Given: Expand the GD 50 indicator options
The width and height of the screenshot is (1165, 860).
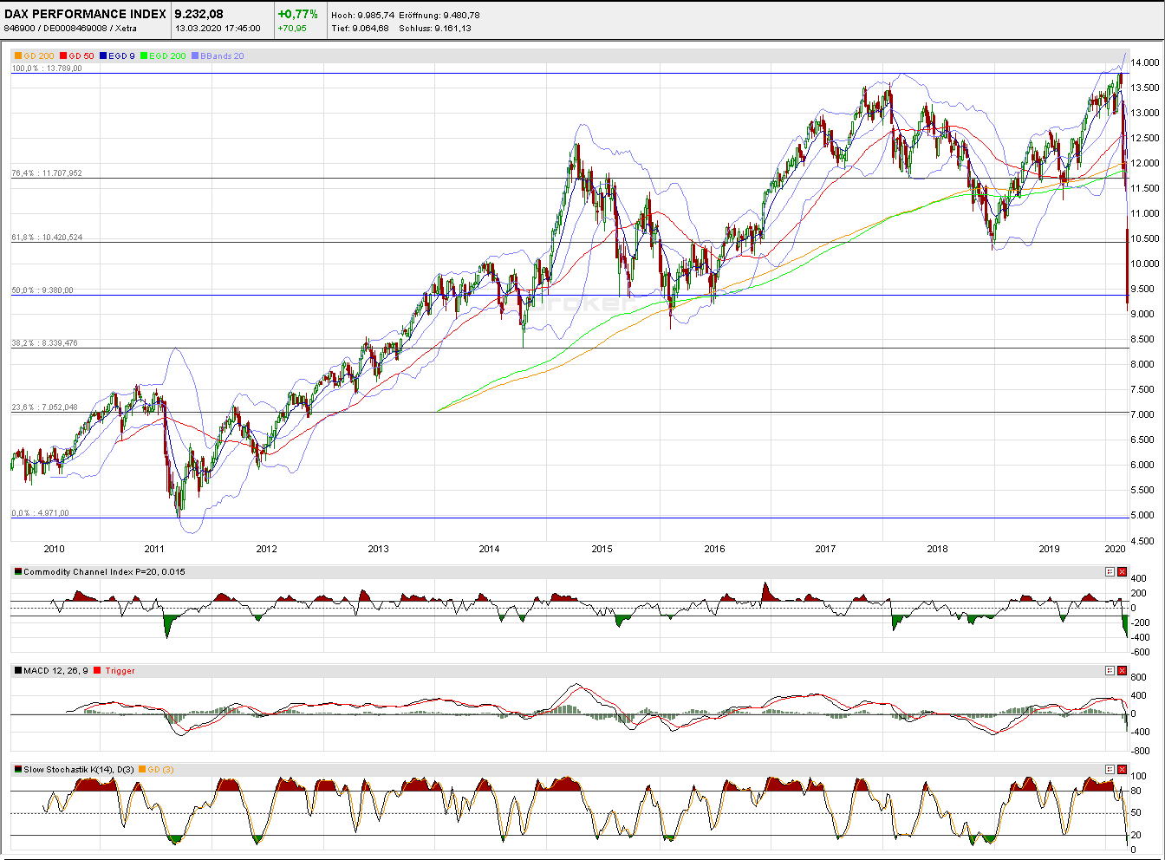Looking at the screenshot, I should (81, 55).
